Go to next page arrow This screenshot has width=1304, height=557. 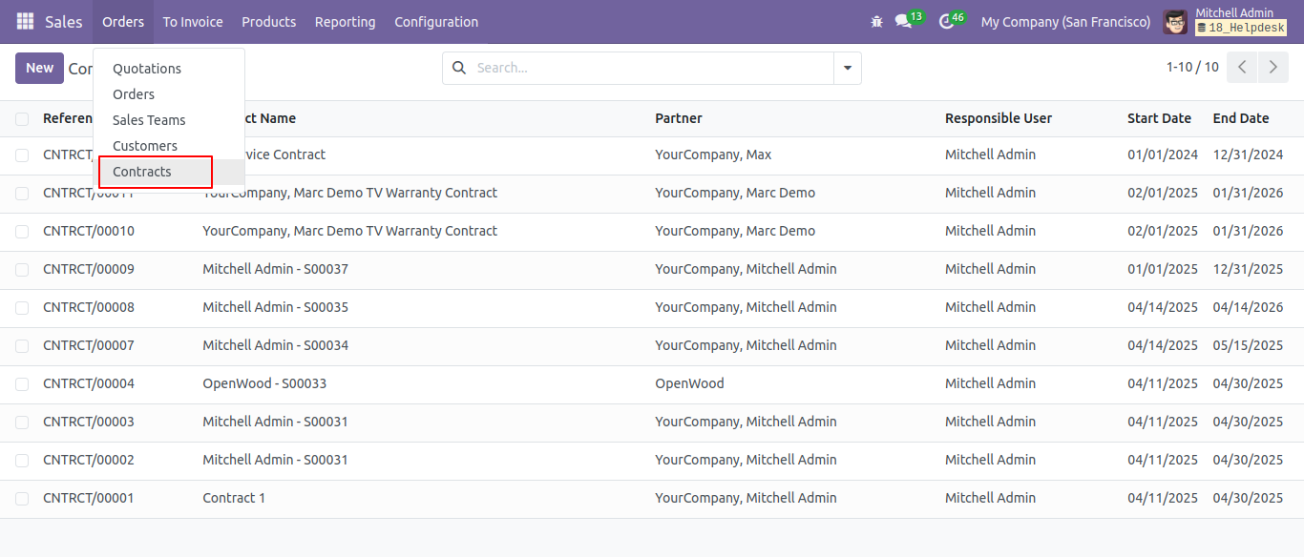pos(1272,68)
